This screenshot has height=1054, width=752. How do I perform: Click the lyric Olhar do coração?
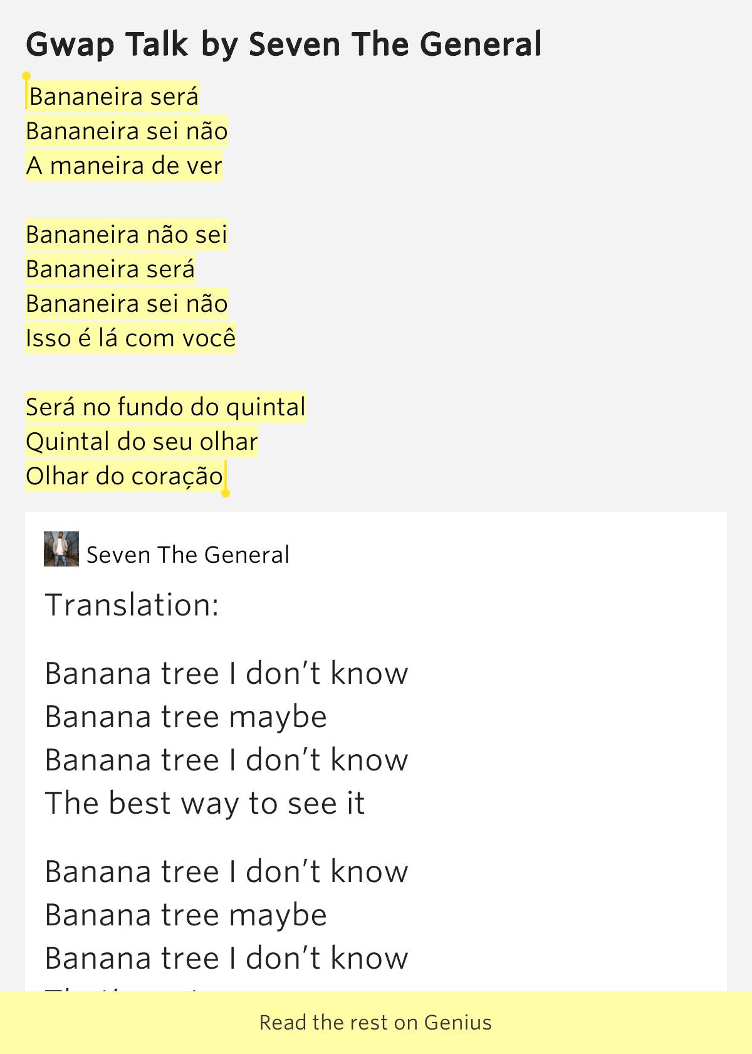(124, 476)
